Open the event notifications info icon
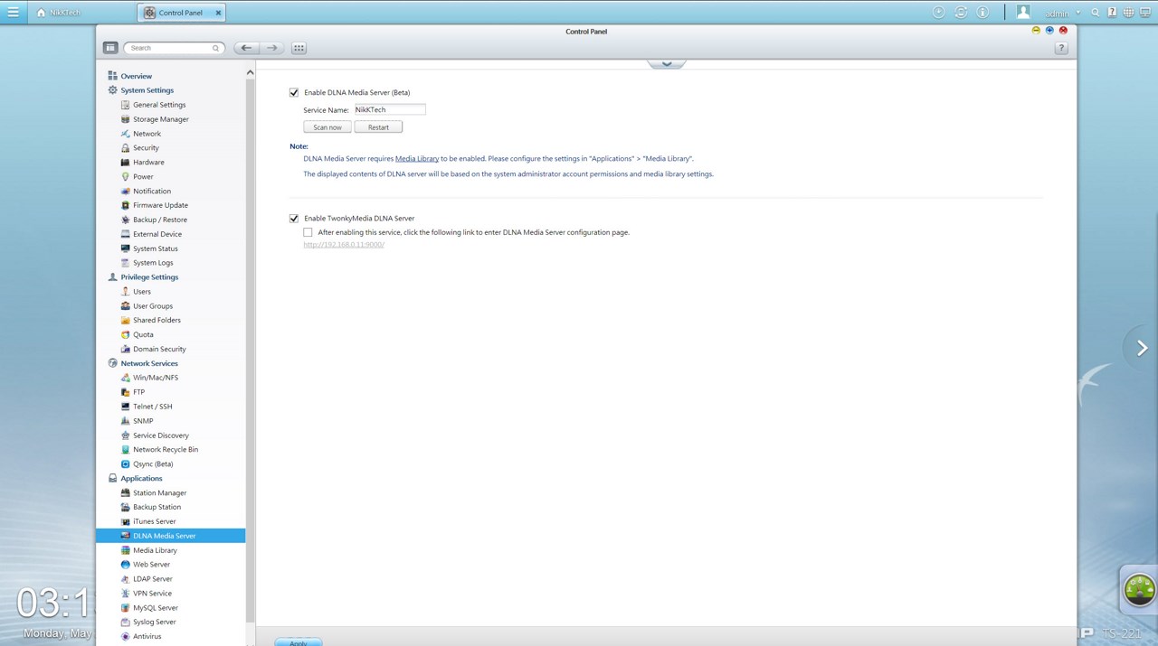 pos(982,13)
